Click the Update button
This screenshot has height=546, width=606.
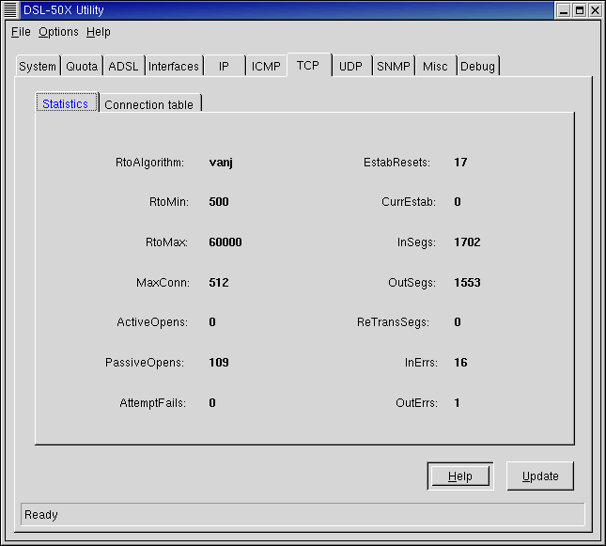tap(540, 476)
